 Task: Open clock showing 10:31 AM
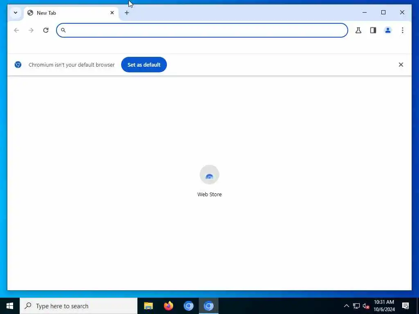(x=384, y=306)
